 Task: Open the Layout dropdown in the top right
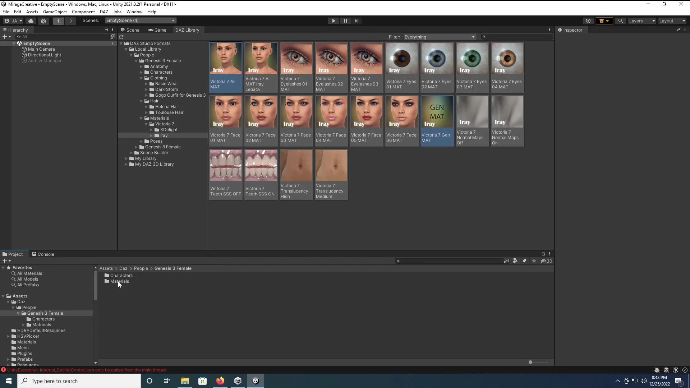pyautogui.click(x=671, y=21)
